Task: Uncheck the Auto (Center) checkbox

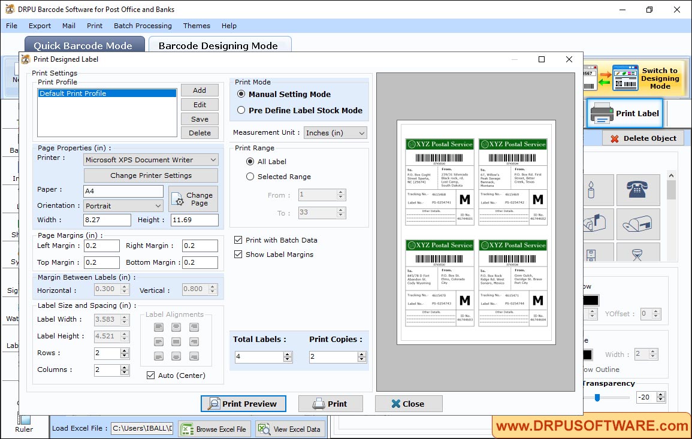Action: pos(150,376)
